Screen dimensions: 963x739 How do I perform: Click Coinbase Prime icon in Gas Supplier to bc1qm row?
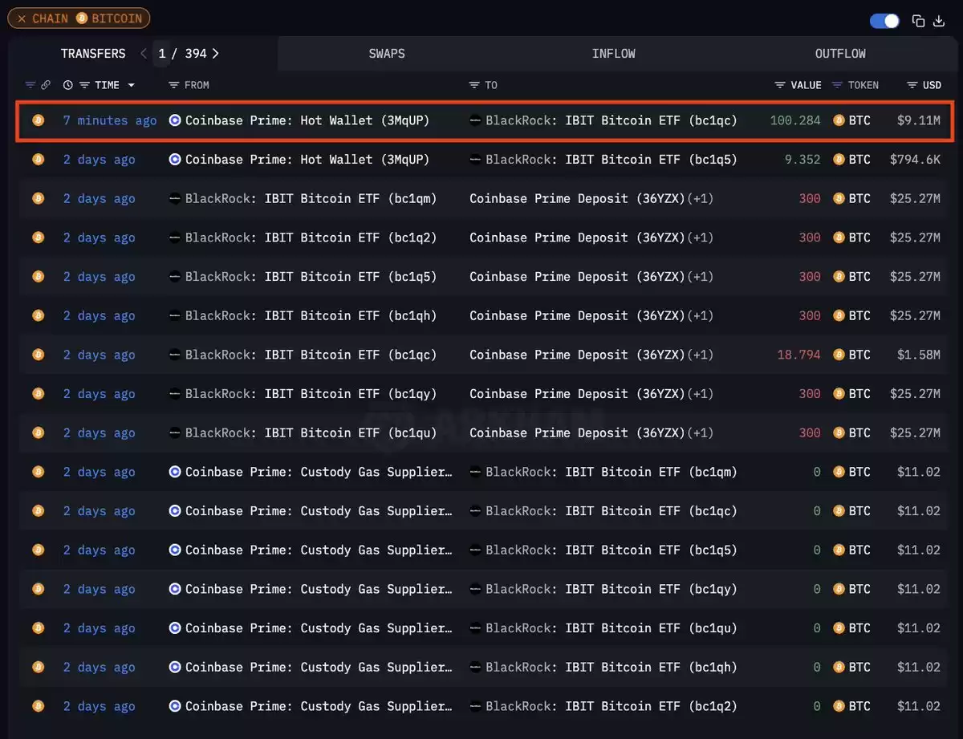click(175, 472)
